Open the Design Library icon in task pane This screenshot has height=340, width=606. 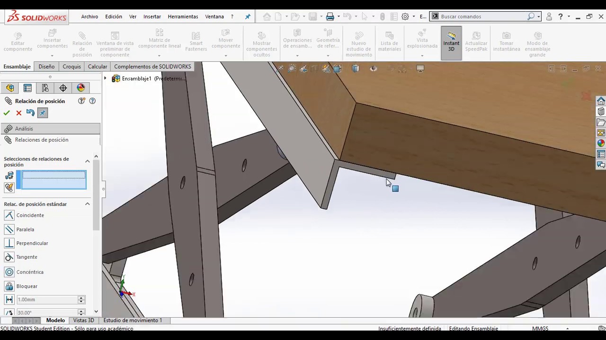pos(601,112)
